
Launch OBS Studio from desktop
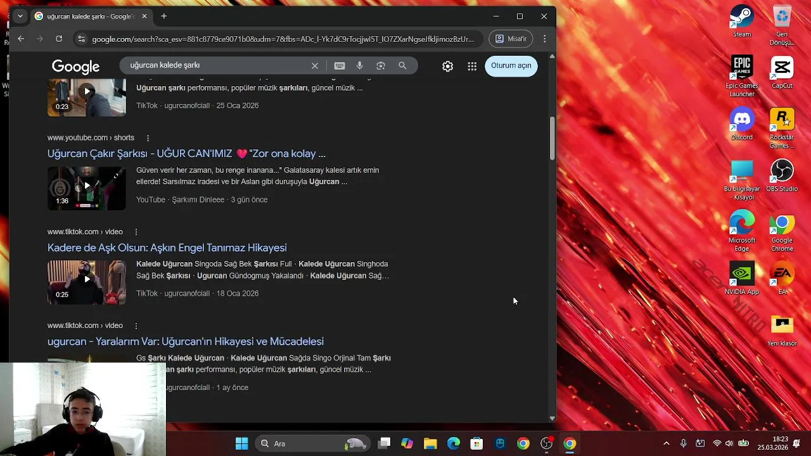(x=782, y=175)
